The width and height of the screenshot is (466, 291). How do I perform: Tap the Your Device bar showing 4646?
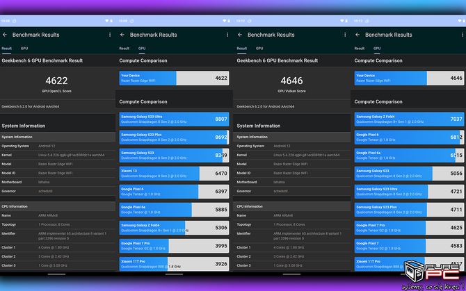(409, 78)
